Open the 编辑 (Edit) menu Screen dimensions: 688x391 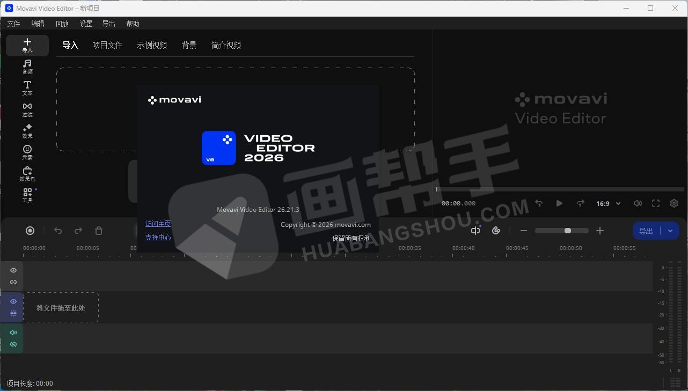38,24
